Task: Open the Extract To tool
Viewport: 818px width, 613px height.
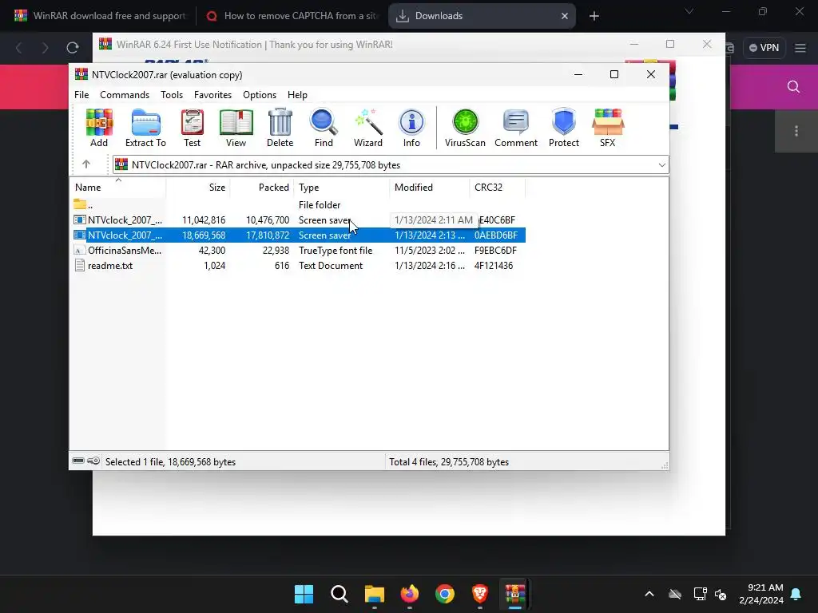Action: click(145, 128)
